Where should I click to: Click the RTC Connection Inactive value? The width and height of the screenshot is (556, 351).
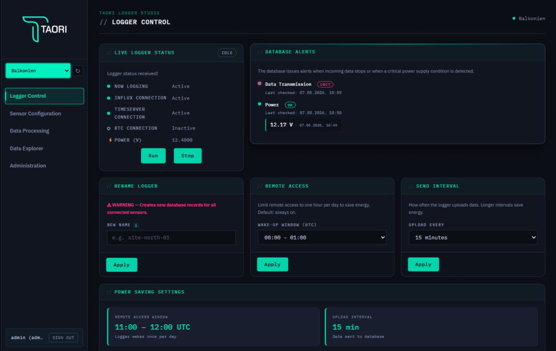[184, 128]
